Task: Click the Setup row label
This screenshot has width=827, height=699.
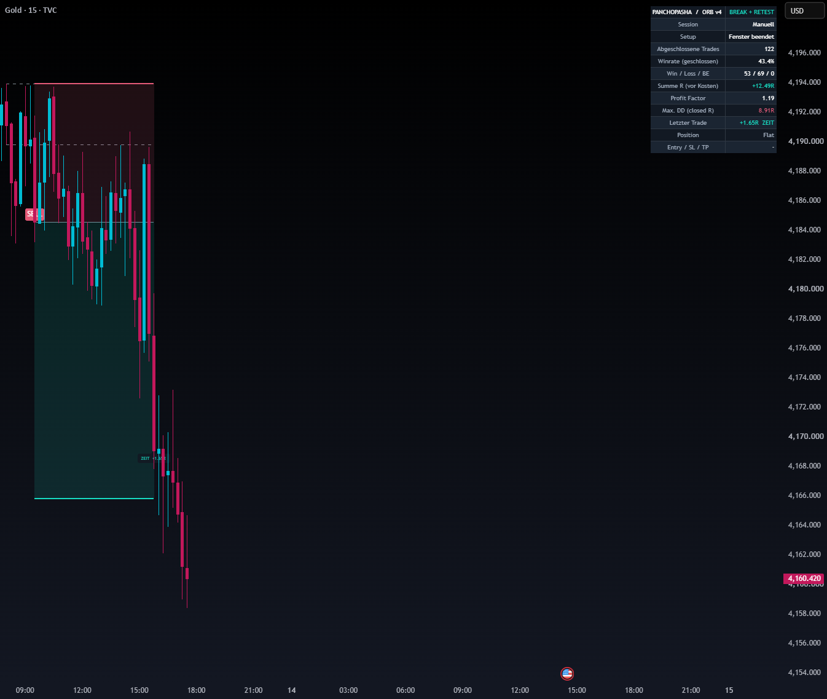Action: coord(688,37)
